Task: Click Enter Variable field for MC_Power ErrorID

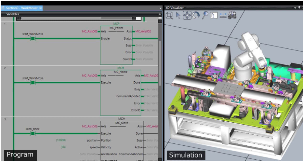Action: click(x=144, y=59)
